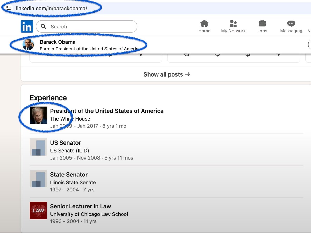Open the Messaging speech bubble icon

point(291,24)
